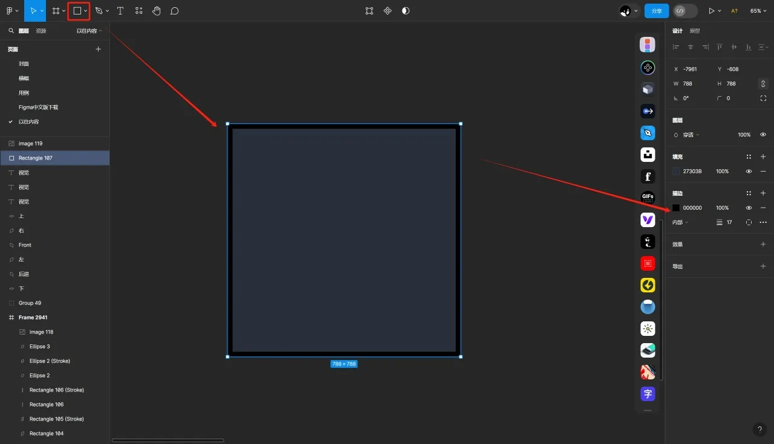The width and height of the screenshot is (774, 444).
Task: Add a new fill with plus
Action: (x=763, y=157)
